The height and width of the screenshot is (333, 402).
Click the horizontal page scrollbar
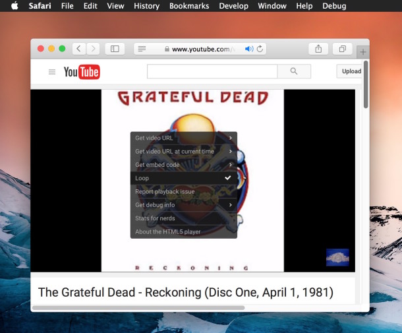138,307
